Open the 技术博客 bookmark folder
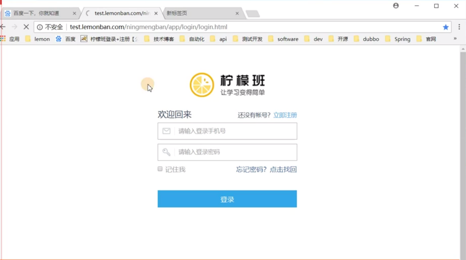The width and height of the screenshot is (466, 260). [x=159, y=39]
